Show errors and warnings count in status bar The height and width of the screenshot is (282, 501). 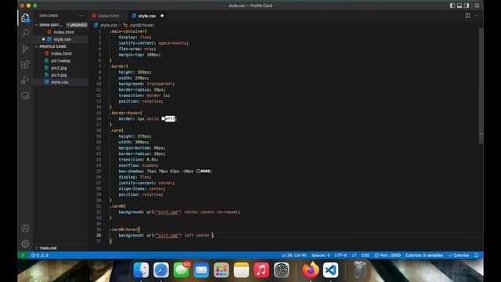(40, 255)
